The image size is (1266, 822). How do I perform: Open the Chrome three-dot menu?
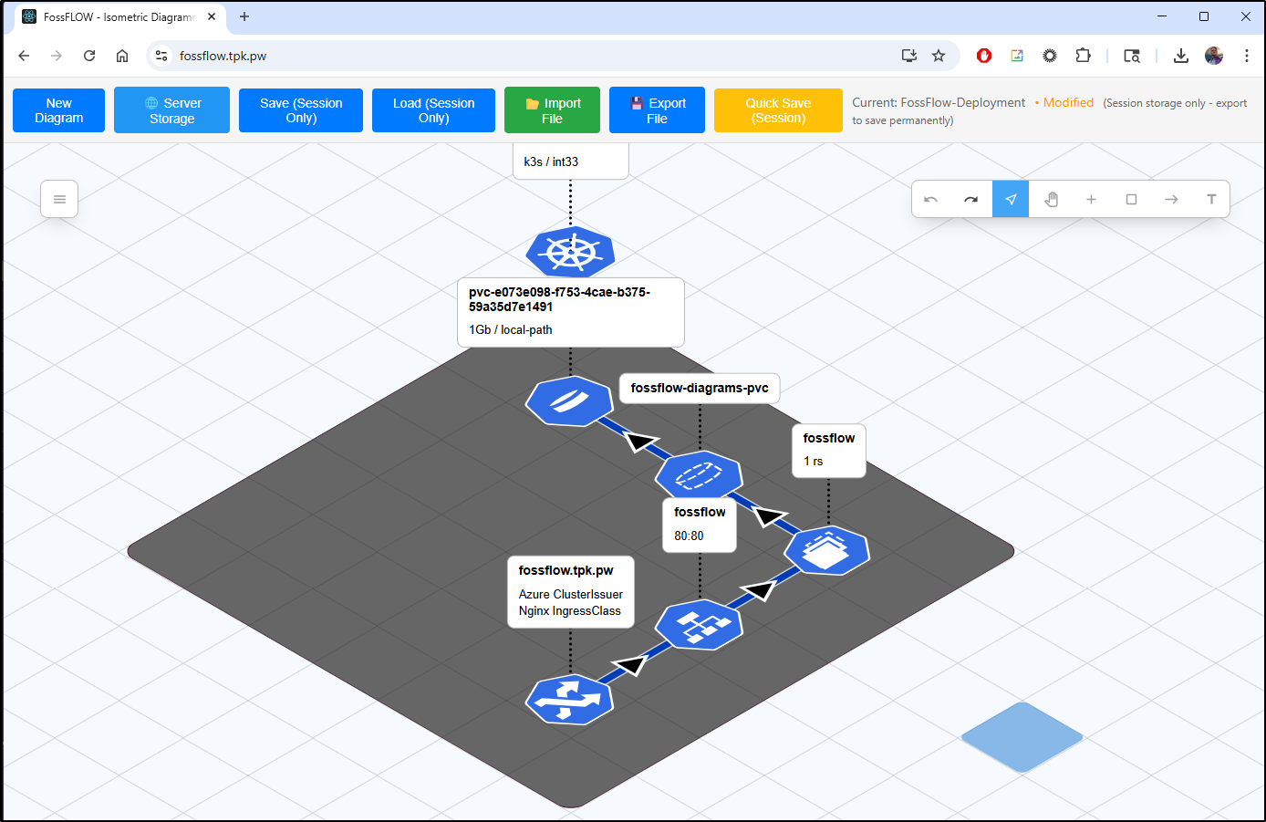[x=1246, y=56]
